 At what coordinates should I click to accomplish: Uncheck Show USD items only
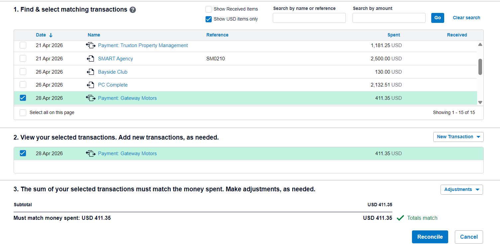[209, 19]
